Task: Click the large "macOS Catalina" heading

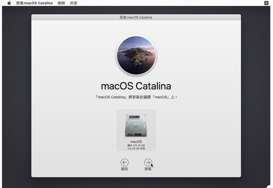Action: (x=136, y=86)
